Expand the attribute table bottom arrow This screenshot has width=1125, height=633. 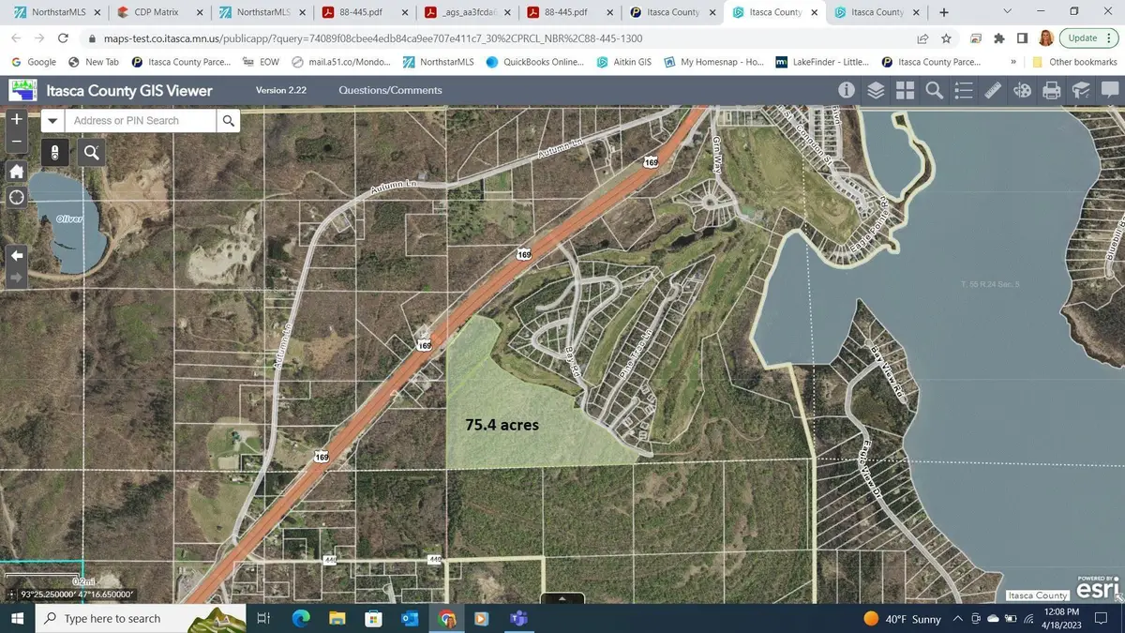coord(562,598)
